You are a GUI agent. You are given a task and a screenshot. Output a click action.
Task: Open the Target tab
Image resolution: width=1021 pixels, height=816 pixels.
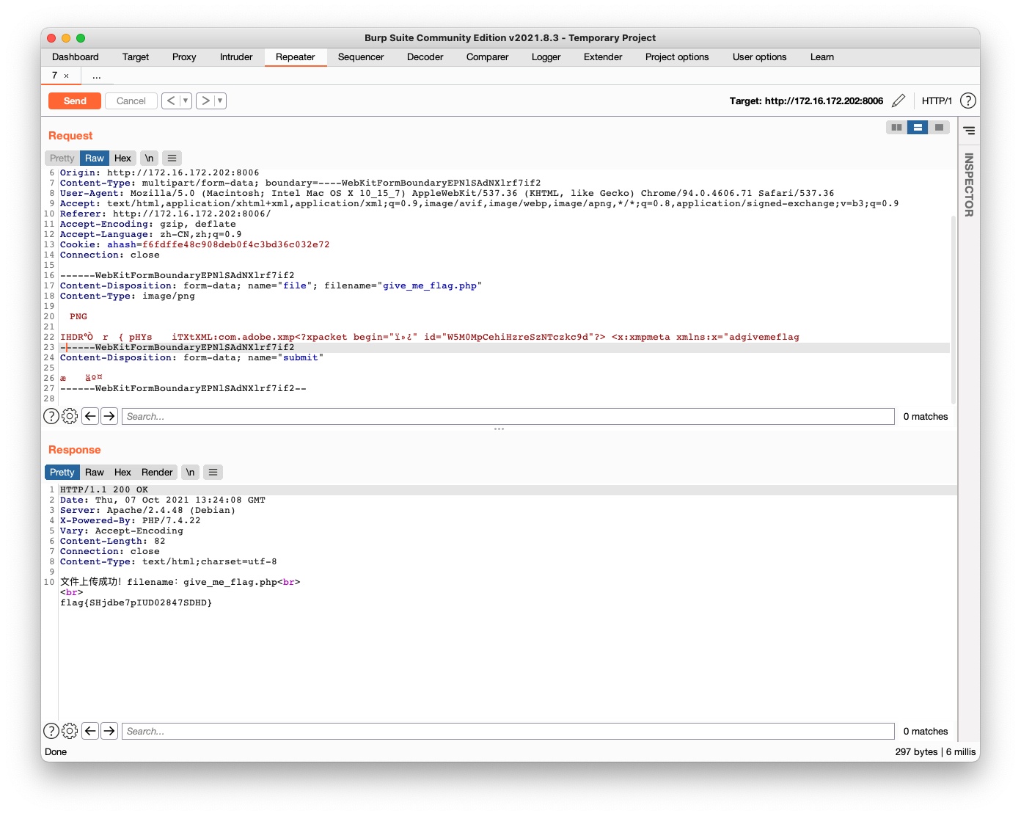(x=136, y=57)
